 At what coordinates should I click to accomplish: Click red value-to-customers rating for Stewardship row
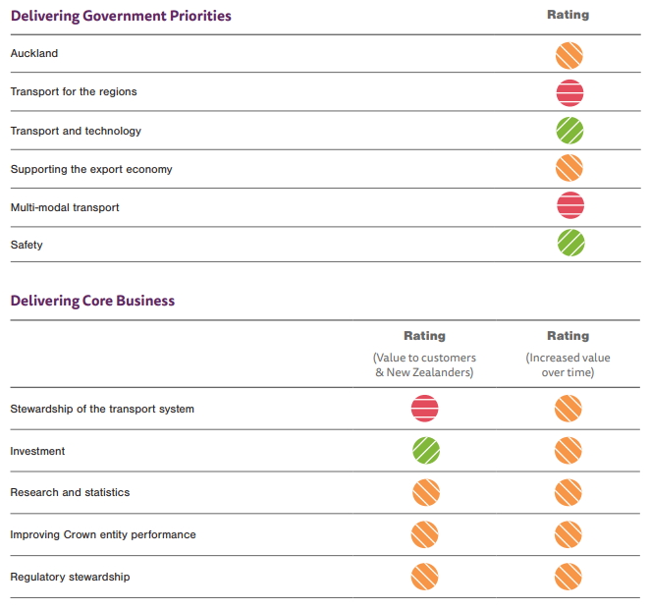(x=425, y=409)
